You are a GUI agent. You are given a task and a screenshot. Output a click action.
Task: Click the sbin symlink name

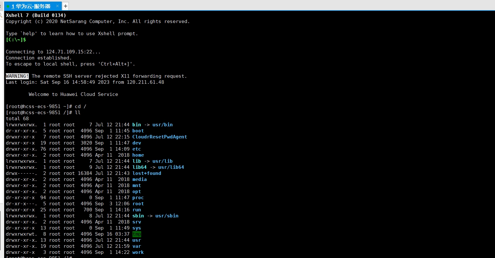pos(138,216)
